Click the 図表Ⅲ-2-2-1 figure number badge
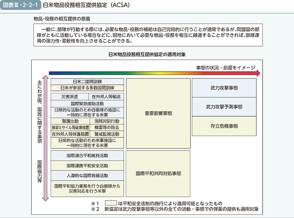 [20, 5]
